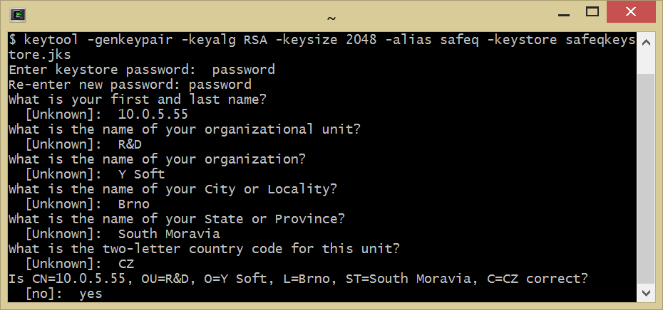Click the scrollbar up arrow
This screenshot has height=310, width=663.
coord(644,42)
